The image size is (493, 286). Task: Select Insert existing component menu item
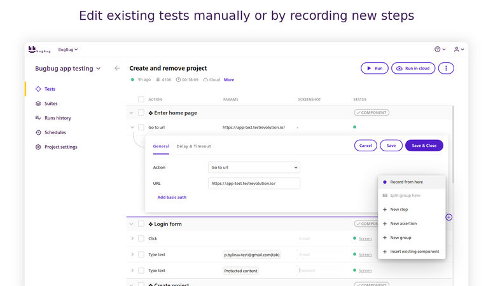coord(412,252)
